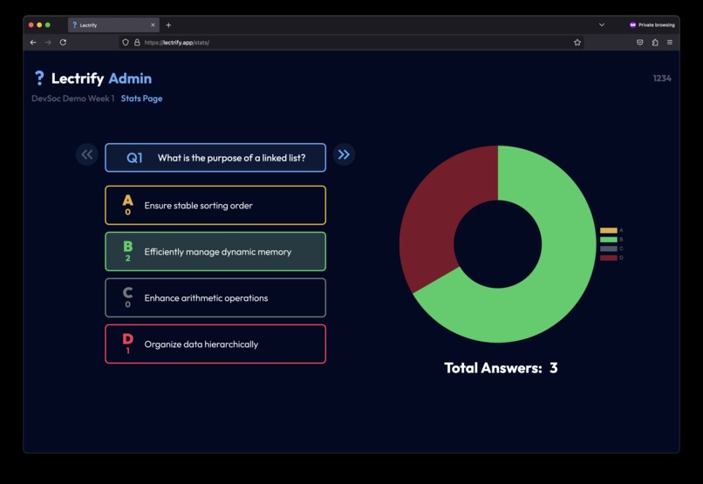The width and height of the screenshot is (703, 484).
Task: Click the Lectrify Admin title
Action: click(101, 78)
